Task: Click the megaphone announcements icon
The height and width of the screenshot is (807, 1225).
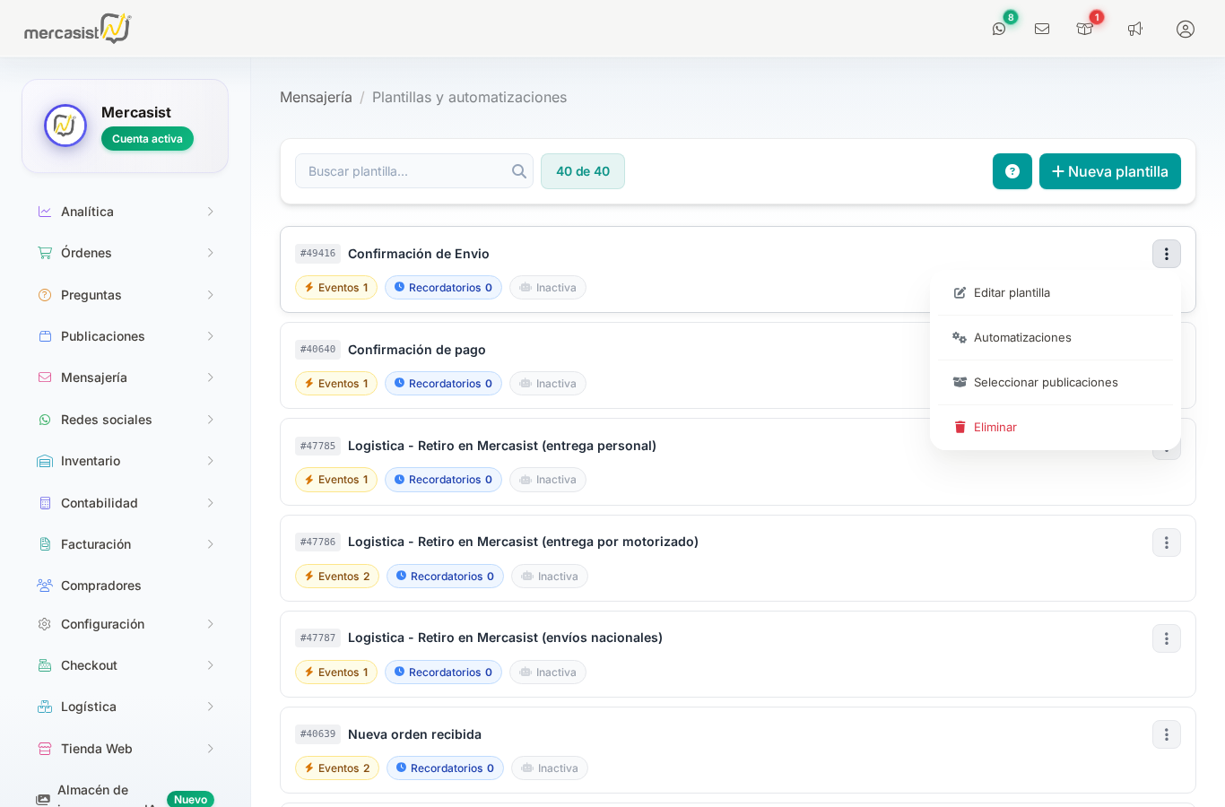Action: pyautogui.click(x=1135, y=29)
